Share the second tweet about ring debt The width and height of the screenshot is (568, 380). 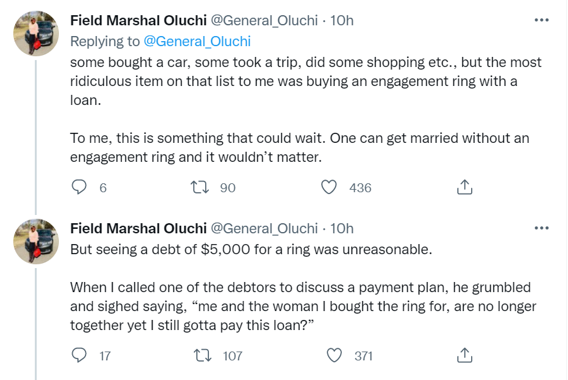(x=464, y=356)
